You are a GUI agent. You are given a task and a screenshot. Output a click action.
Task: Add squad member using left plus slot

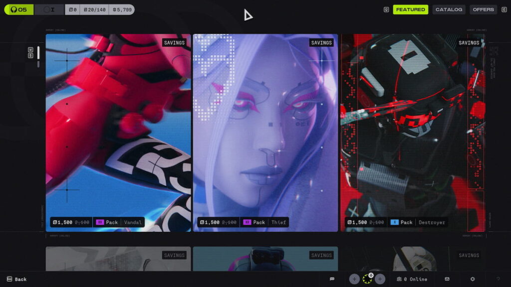click(x=354, y=279)
